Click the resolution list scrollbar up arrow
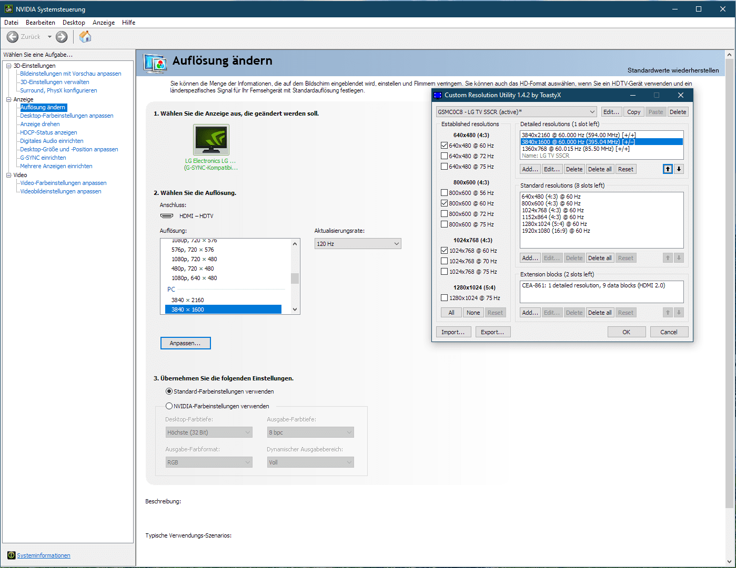Screen dimensions: 736x568 tap(295, 243)
